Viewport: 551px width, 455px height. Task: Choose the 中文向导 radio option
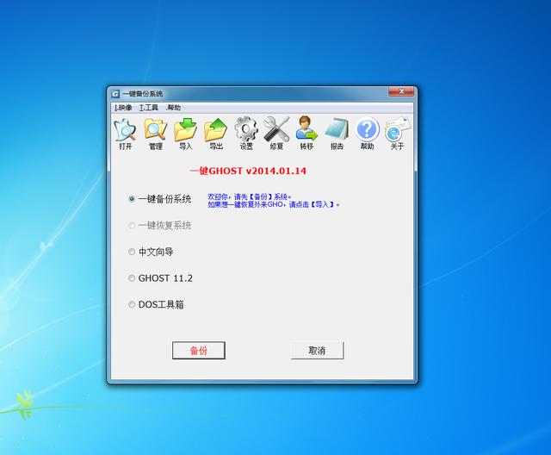pos(132,252)
